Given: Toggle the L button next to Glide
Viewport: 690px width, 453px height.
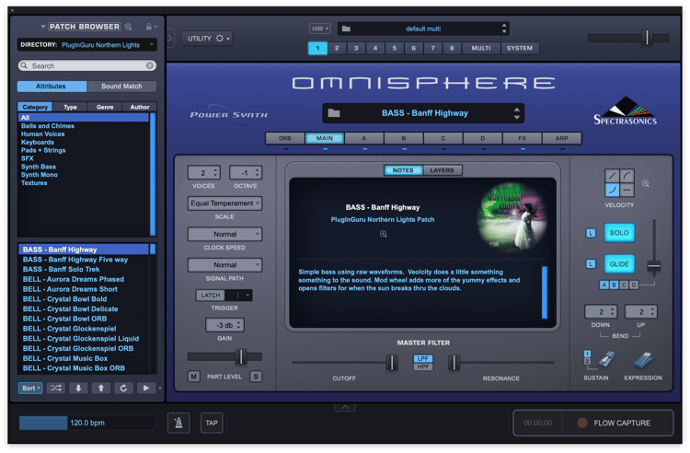Looking at the screenshot, I should (x=591, y=264).
